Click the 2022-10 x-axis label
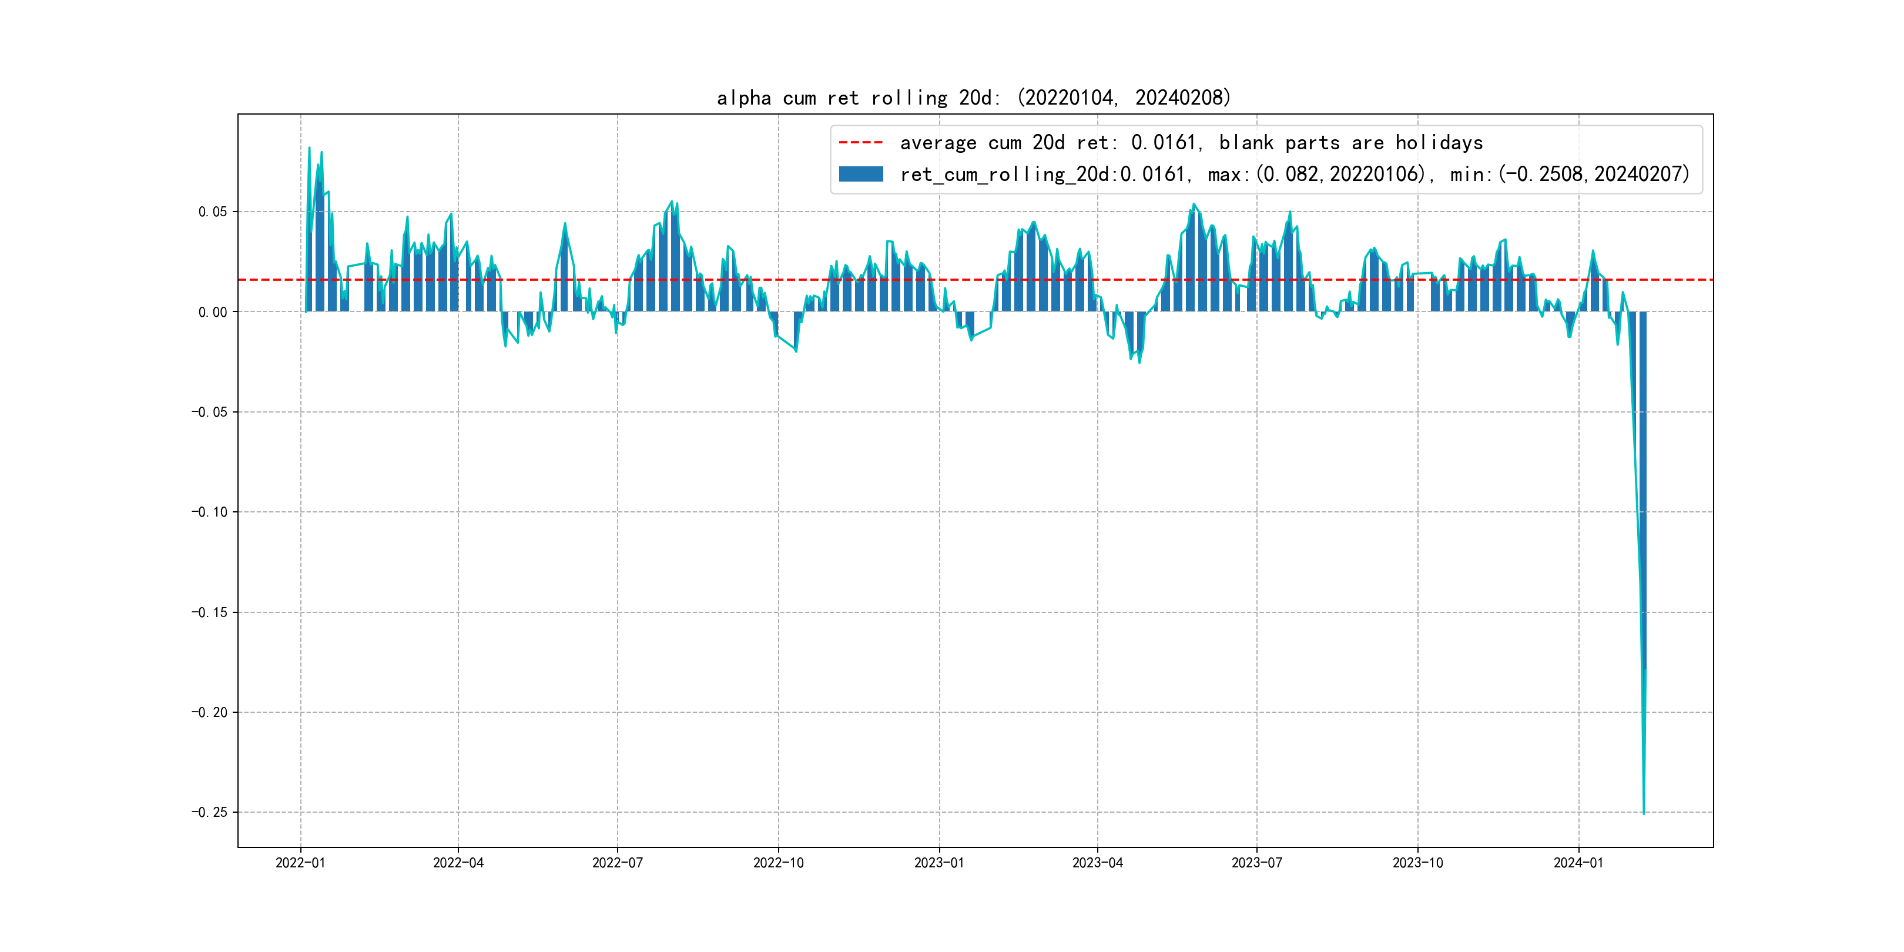Viewport: 1904px width, 952px height. (x=778, y=863)
